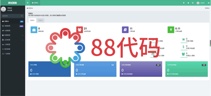Viewport: 211px width, 96px height.
Task: Click the 本周加入商家 label text
Action: click(x=190, y=56)
